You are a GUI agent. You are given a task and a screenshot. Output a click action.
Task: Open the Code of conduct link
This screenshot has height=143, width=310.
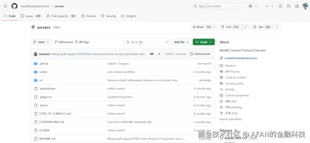pyautogui.click(x=236, y=78)
